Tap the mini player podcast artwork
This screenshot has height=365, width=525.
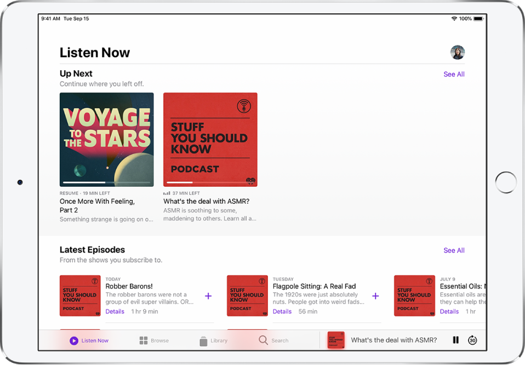click(336, 340)
